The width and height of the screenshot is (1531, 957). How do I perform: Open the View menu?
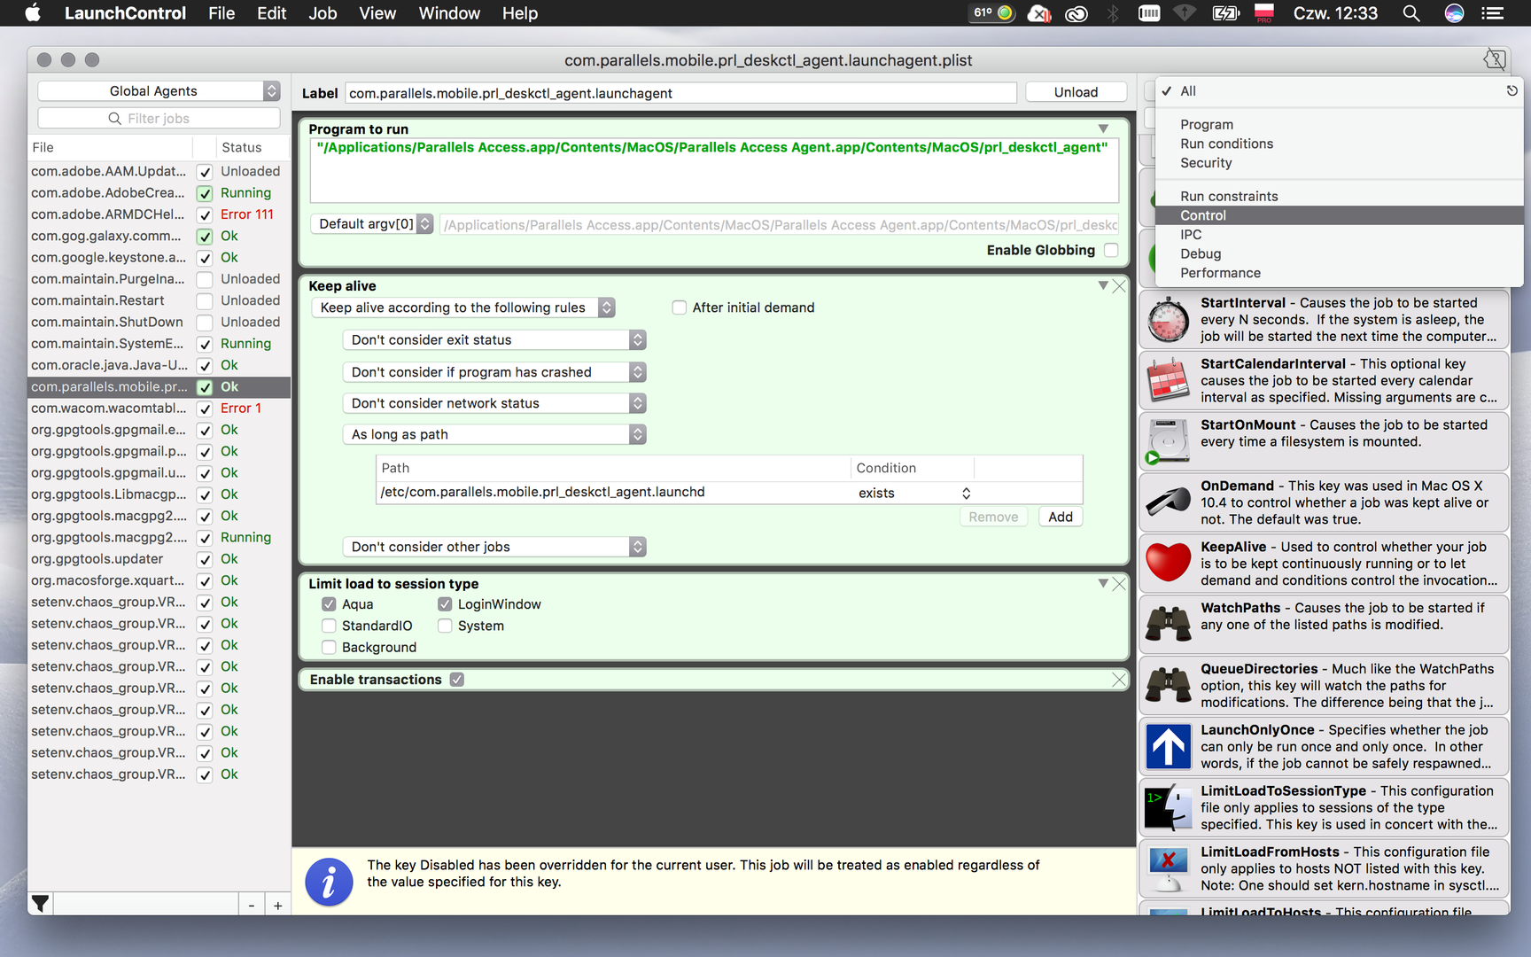pos(377,13)
